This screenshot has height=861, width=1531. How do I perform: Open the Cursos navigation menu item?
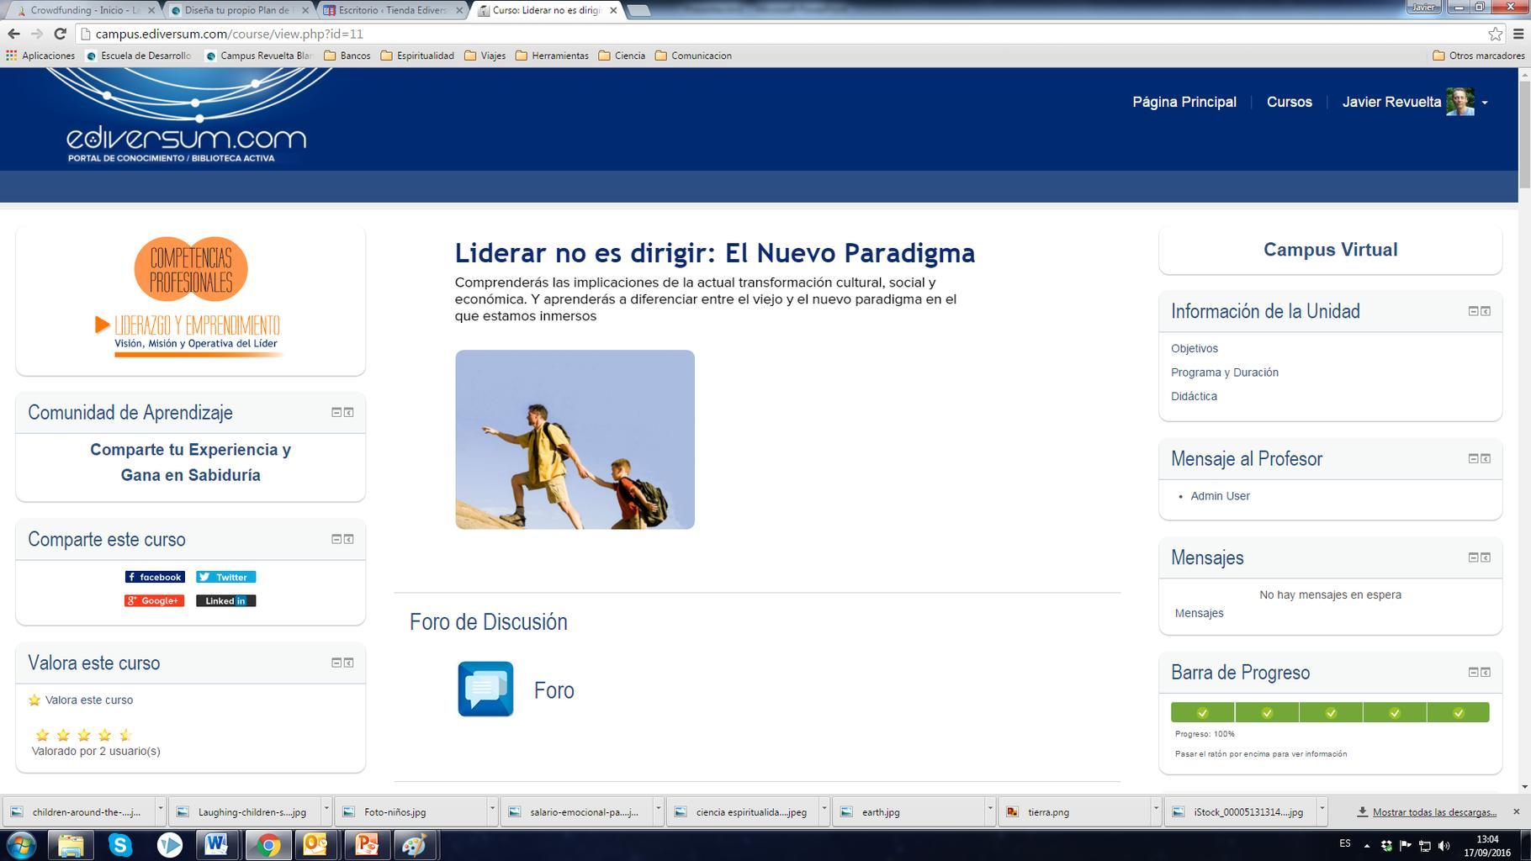coord(1289,102)
